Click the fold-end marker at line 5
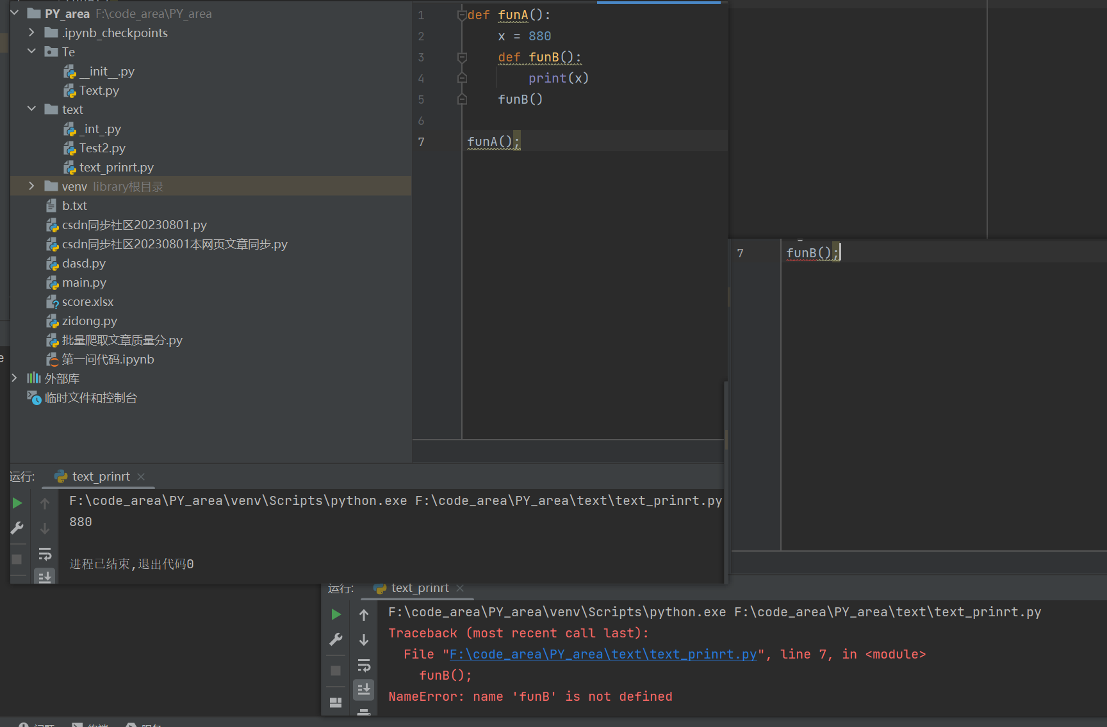 pyautogui.click(x=462, y=99)
